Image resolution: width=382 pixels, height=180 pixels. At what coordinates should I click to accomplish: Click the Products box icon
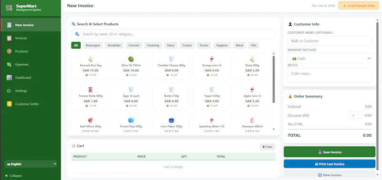coord(9,51)
